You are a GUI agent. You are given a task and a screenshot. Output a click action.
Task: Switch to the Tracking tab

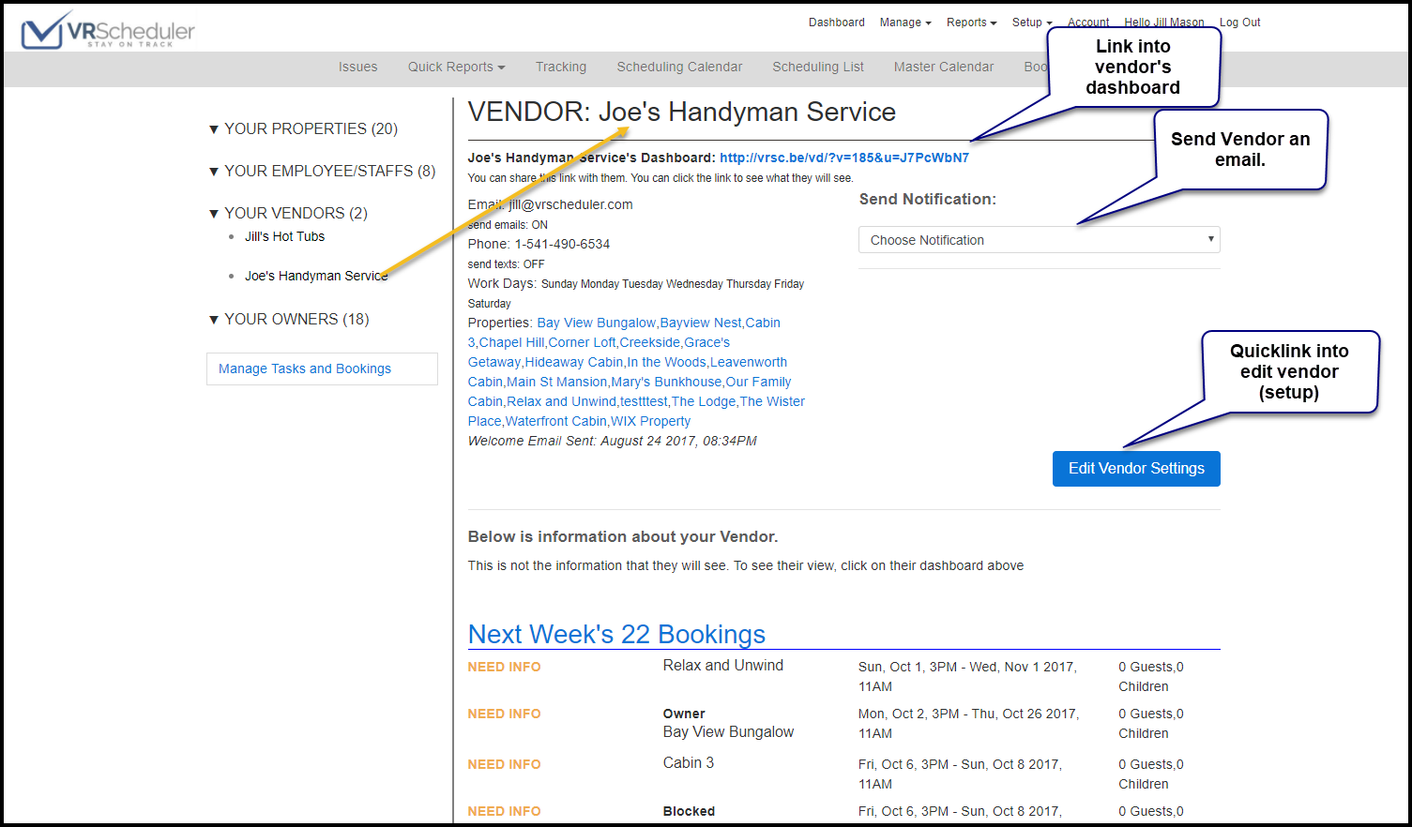pyautogui.click(x=561, y=67)
